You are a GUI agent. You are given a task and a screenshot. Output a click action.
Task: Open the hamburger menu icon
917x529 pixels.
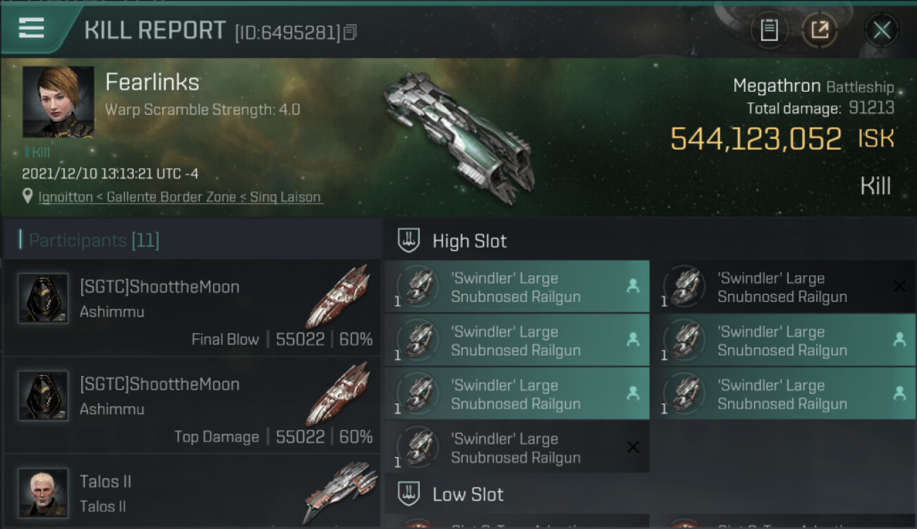pyautogui.click(x=32, y=28)
